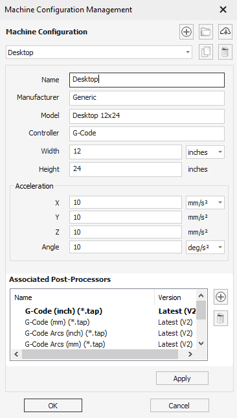Click the post-processor list down arrow
Screen dimensions: 237x418
coord(201,343)
